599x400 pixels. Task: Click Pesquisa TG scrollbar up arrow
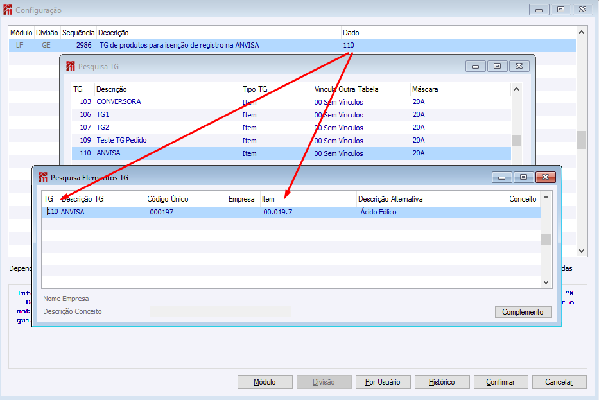point(516,89)
